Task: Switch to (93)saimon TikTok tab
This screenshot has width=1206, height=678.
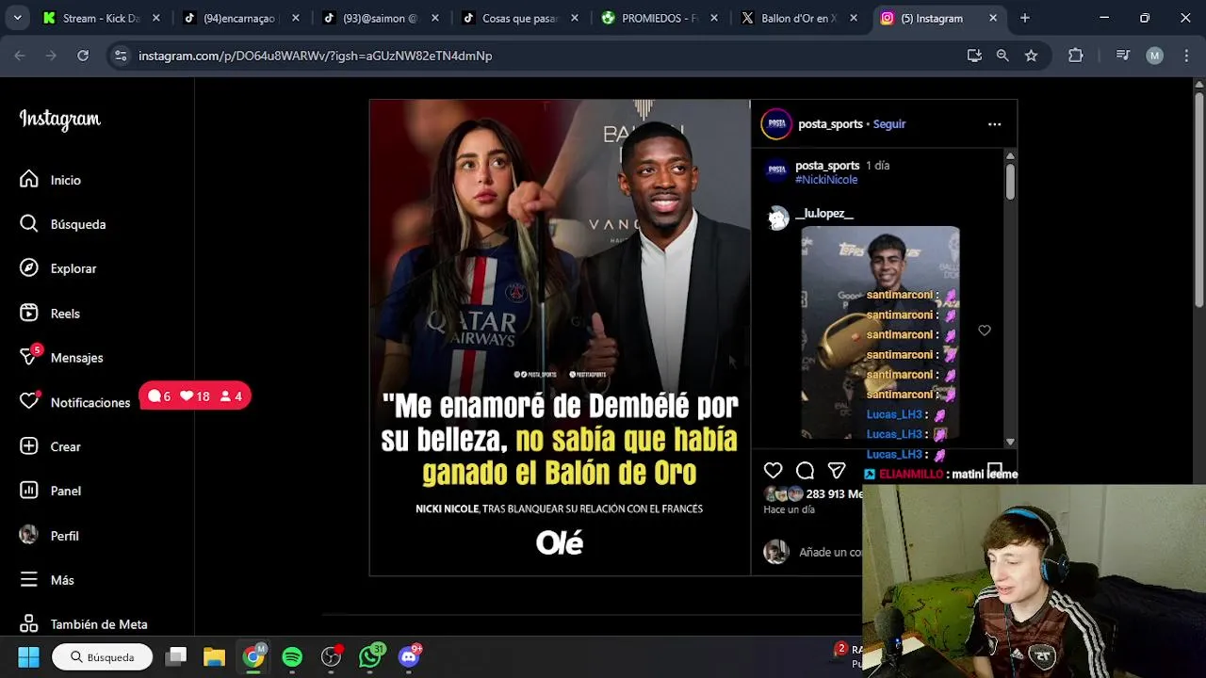Action: coord(381,18)
